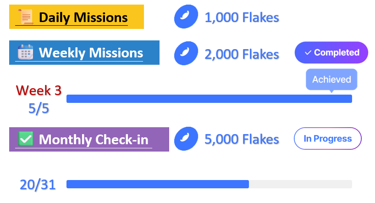Click the calendar icon beside Weekly Missions
This screenshot has height=203, width=375.
coord(25,52)
